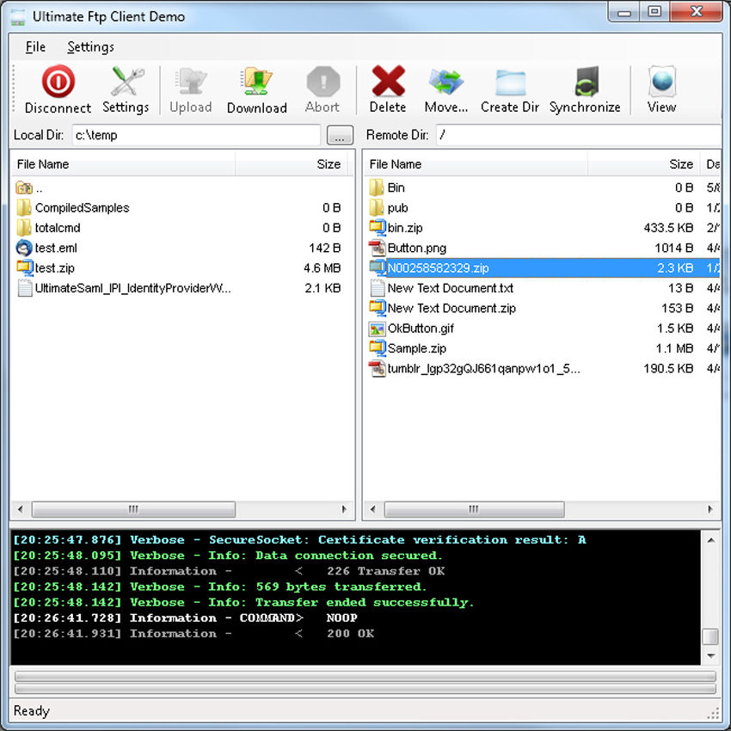This screenshot has height=731, width=731.
Task: Click the '226 Transfer OK' log line
Action: pos(229,571)
